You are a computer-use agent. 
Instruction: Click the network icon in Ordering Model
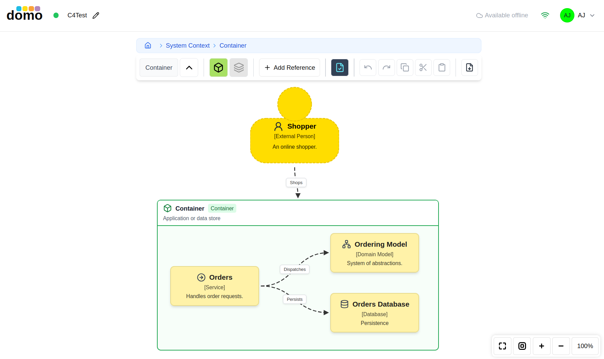coord(347,244)
